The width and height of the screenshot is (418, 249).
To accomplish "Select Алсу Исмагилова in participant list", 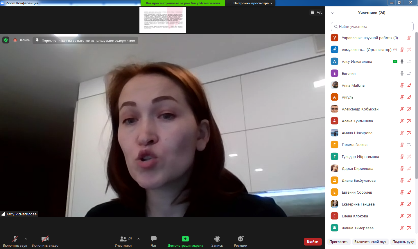I will (x=357, y=61).
